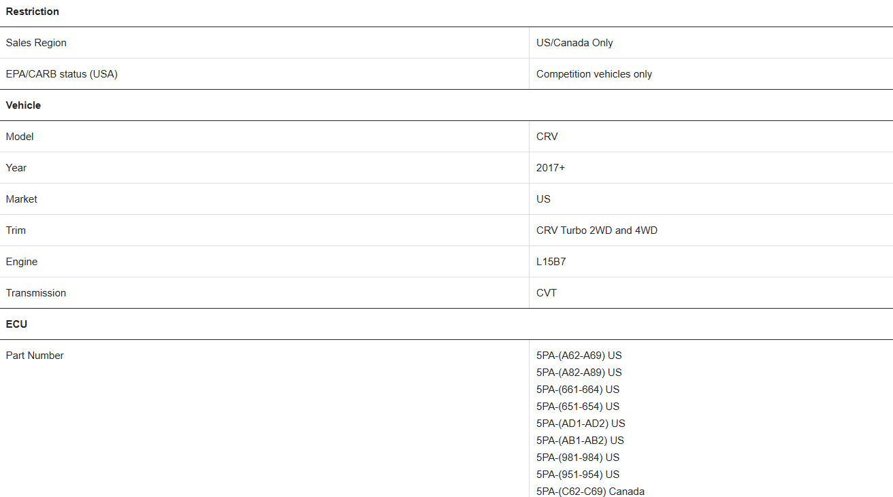Click the Competition vehicles only text
Screen dimensions: 893x497
pos(594,74)
